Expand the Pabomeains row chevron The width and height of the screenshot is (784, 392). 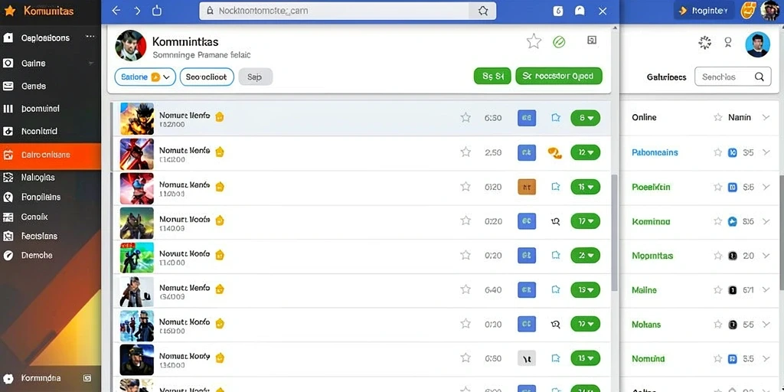pos(766,152)
